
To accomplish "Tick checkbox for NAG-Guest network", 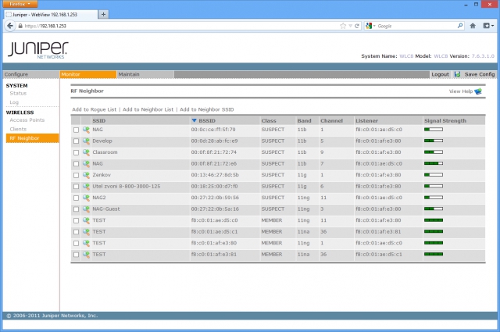I will point(76,209).
